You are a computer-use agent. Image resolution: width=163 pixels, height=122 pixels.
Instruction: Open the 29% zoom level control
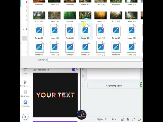point(114,119)
